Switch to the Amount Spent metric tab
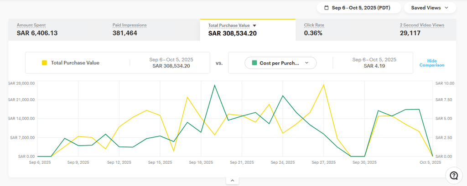The image size is (467, 186). click(37, 30)
